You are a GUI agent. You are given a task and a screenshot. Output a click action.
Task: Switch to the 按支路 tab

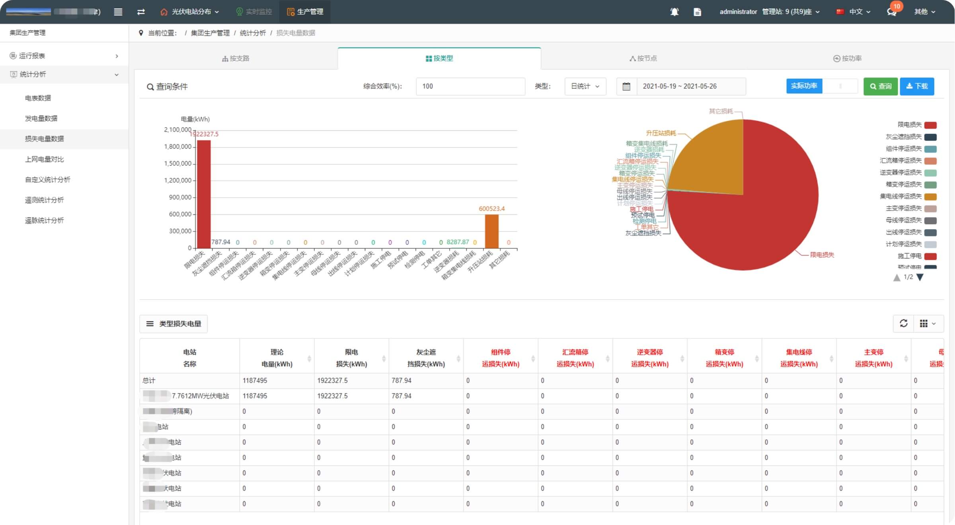click(x=236, y=58)
